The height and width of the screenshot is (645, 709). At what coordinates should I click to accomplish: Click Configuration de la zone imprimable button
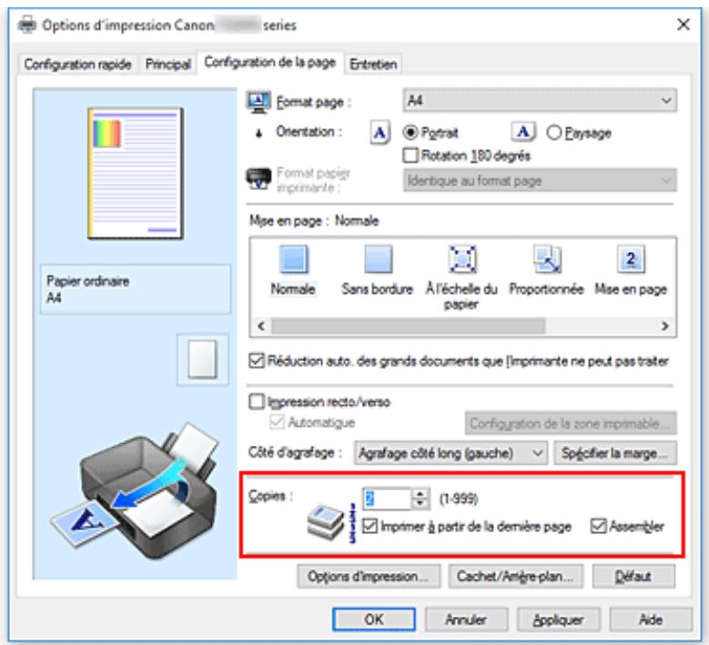coord(571,424)
